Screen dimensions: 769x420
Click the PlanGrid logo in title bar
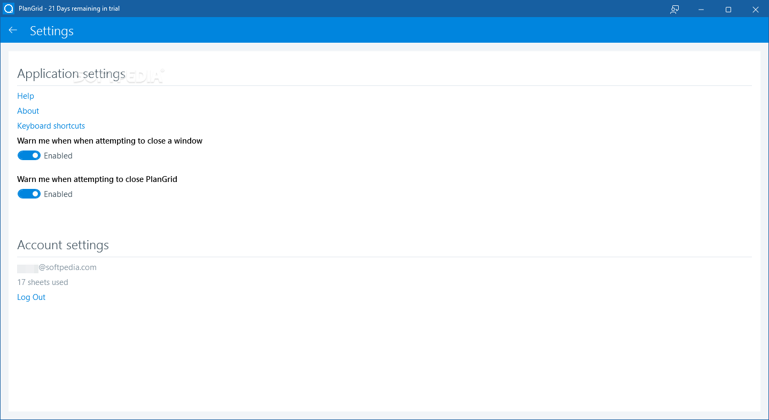click(x=9, y=9)
